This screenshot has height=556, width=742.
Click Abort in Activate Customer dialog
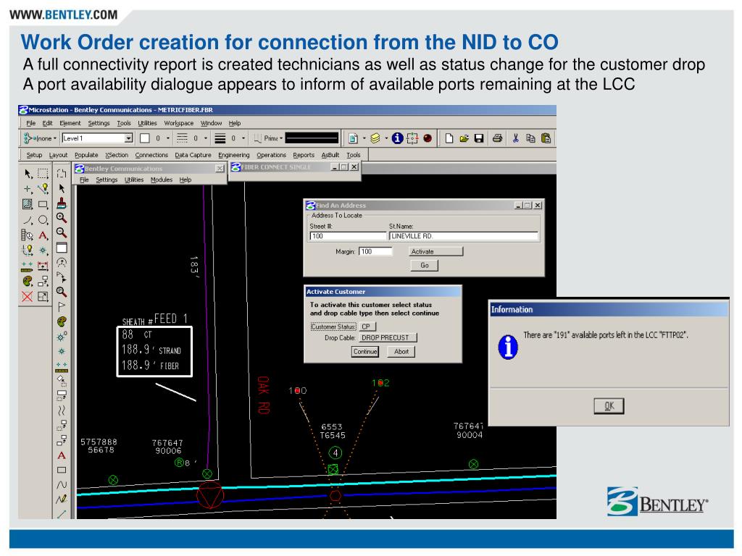401,351
